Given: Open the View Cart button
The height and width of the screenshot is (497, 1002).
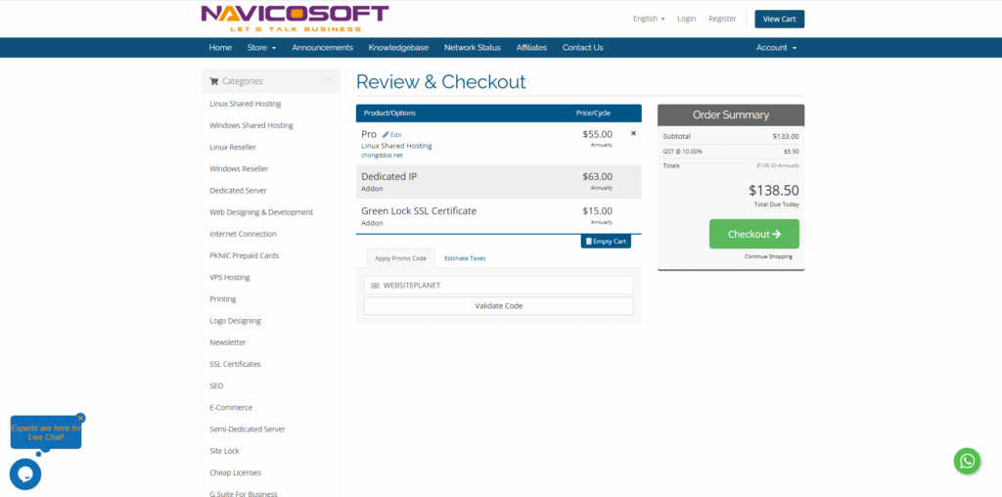Looking at the screenshot, I should click(779, 19).
